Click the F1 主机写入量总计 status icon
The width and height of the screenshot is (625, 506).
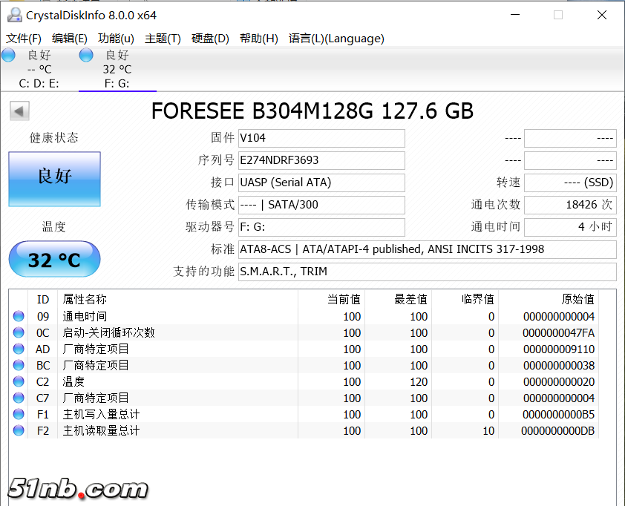click(20, 414)
